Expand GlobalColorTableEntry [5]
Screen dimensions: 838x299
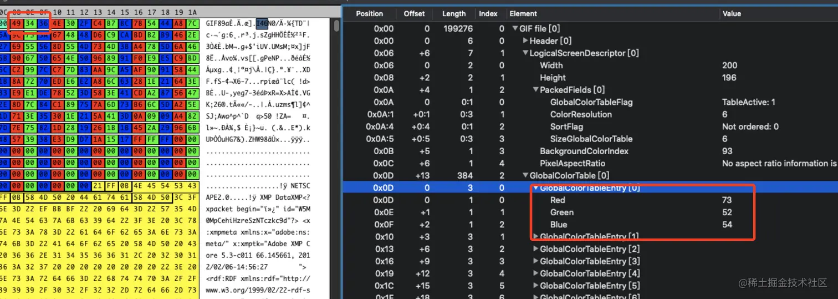pyautogui.click(x=535, y=286)
